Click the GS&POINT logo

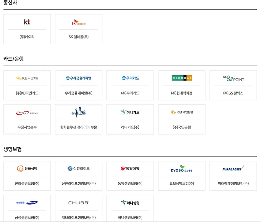[233, 79]
